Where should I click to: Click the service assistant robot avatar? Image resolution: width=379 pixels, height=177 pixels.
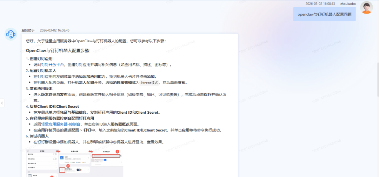[11, 34]
